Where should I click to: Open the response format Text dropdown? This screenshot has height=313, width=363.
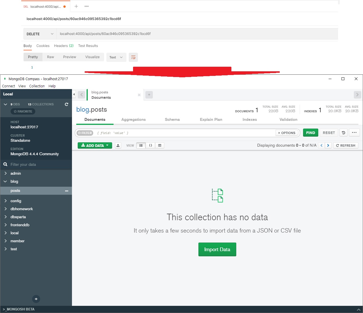point(116,57)
